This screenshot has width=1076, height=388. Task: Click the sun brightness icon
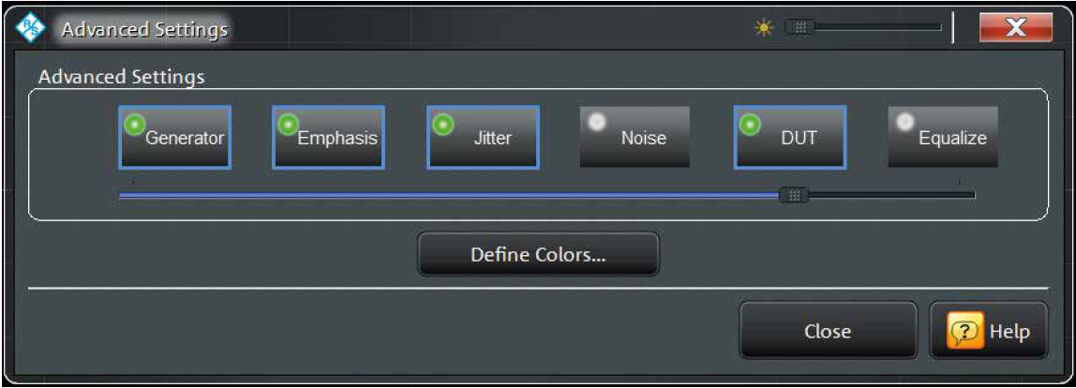coord(762,28)
